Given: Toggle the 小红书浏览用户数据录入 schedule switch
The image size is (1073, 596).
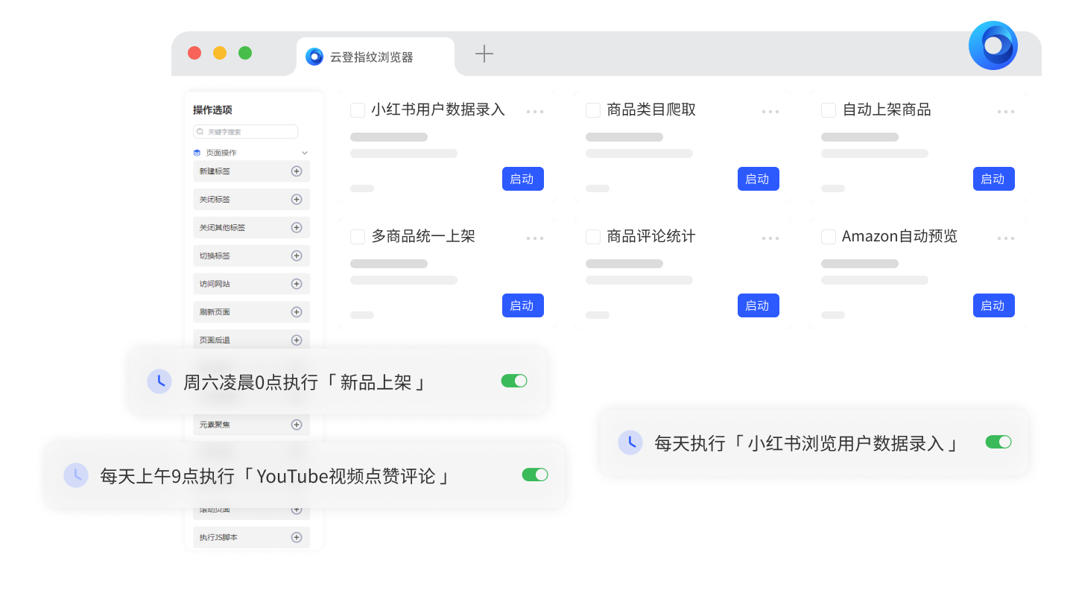Looking at the screenshot, I should [998, 442].
